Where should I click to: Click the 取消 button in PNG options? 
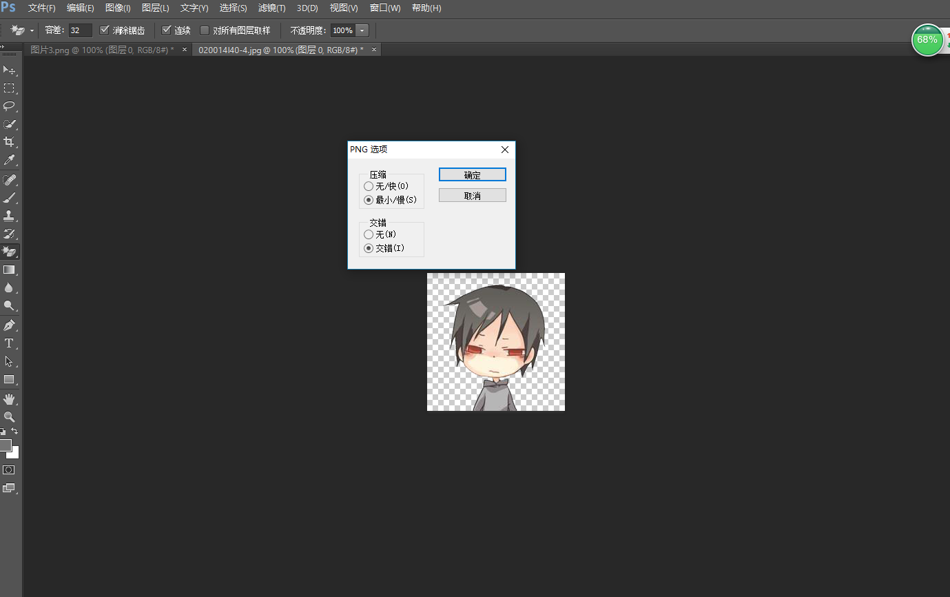(x=472, y=195)
